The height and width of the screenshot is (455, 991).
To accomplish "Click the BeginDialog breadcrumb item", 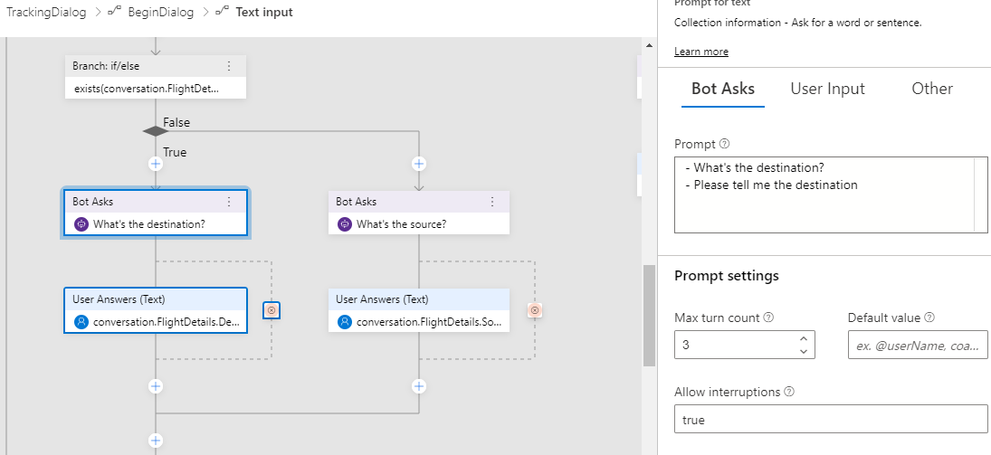I will point(158,13).
